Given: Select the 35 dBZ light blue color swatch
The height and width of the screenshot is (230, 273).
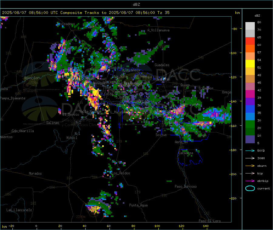Looking at the screenshot, I should tap(250, 117).
